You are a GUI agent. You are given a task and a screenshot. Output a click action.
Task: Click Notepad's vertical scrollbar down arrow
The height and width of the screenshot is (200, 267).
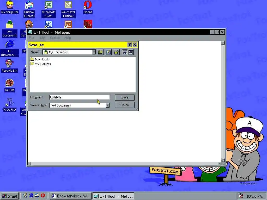tap(223, 160)
